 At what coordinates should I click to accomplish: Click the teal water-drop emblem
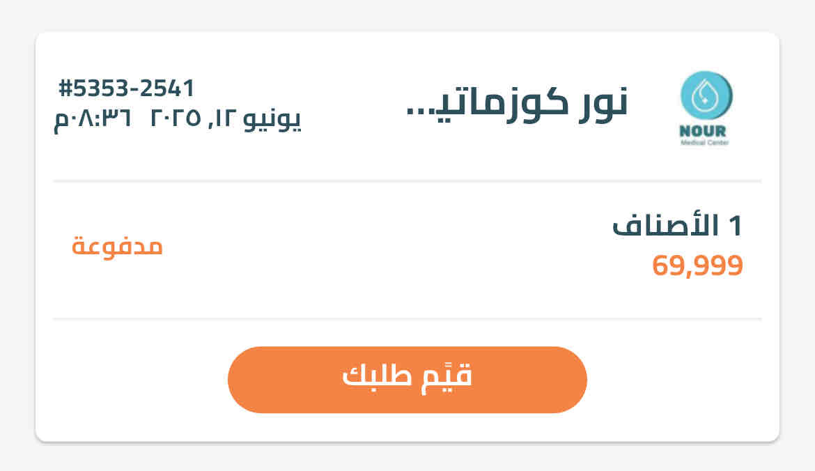click(x=706, y=98)
